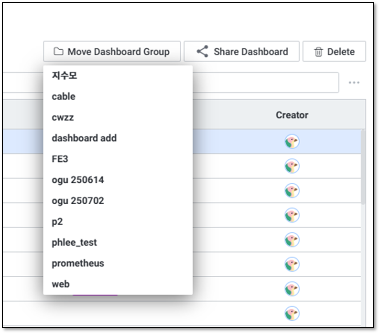Screen dimensions: 380x334
Task: Select the dashboard add group option
Action: click(x=84, y=138)
